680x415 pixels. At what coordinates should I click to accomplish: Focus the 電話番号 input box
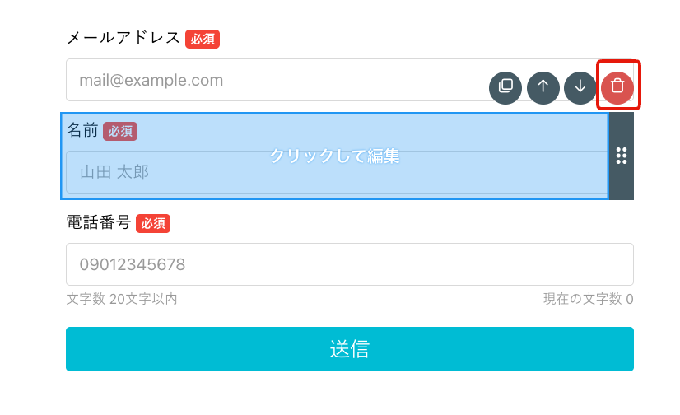(x=350, y=264)
